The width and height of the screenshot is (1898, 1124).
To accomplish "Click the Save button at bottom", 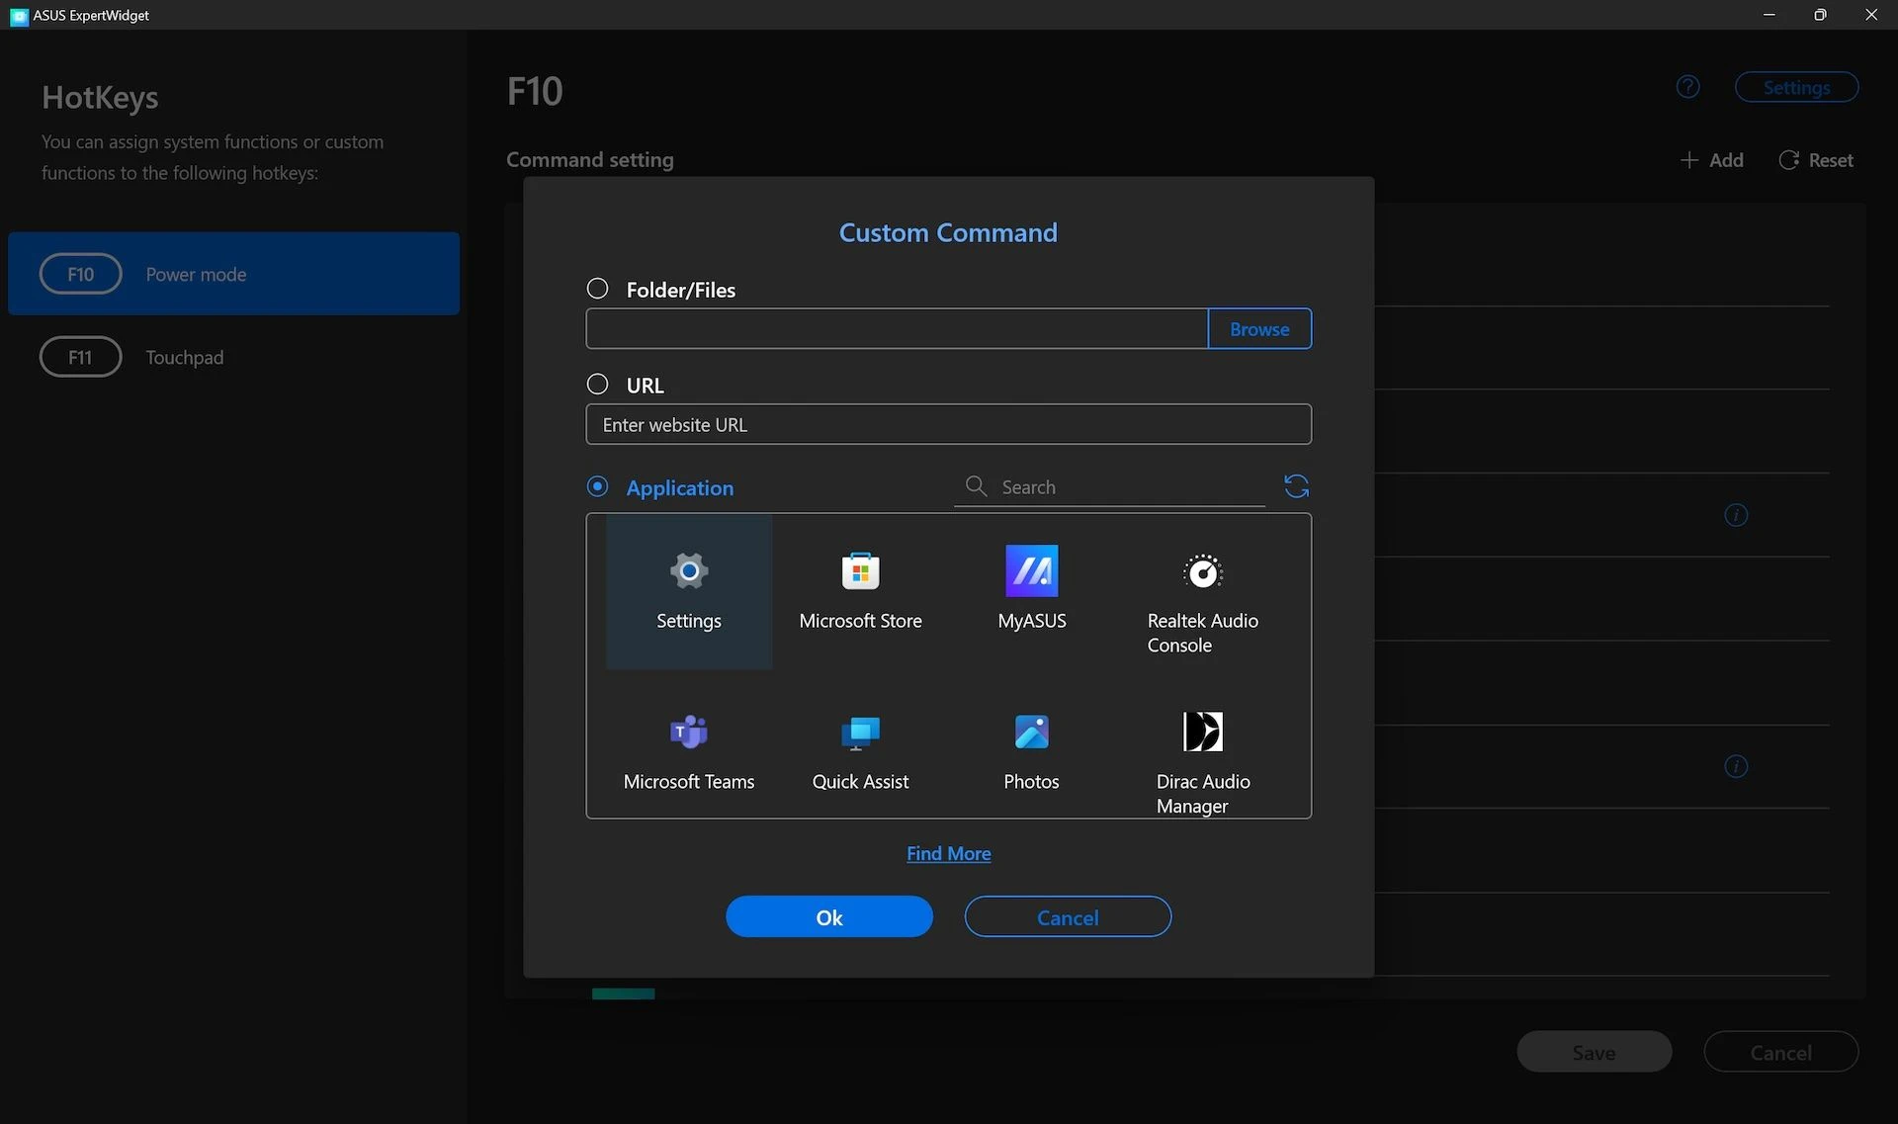I will 1594,1052.
